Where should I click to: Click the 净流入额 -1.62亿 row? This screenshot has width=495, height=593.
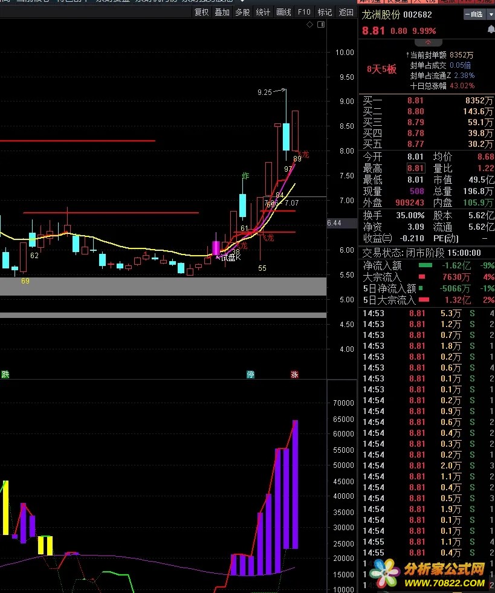click(x=428, y=265)
